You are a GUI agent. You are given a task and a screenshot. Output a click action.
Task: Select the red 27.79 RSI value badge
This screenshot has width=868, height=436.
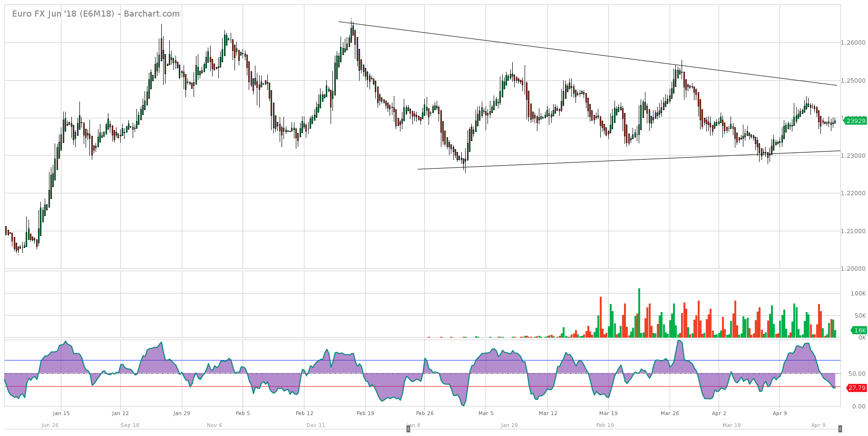point(856,388)
